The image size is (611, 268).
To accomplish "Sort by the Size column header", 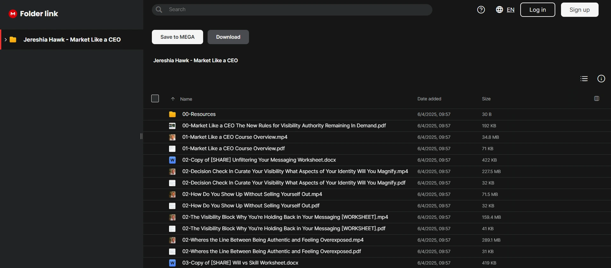I will click(486, 99).
